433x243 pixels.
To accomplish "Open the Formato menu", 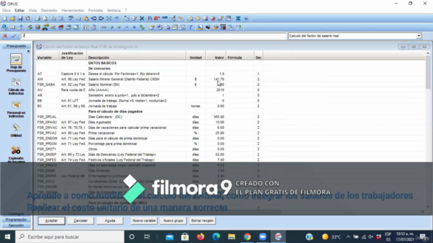I will pos(95,11).
